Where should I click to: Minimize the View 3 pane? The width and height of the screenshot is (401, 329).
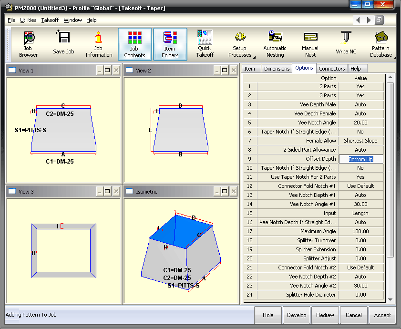pyautogui.click(x=100, y=191)
